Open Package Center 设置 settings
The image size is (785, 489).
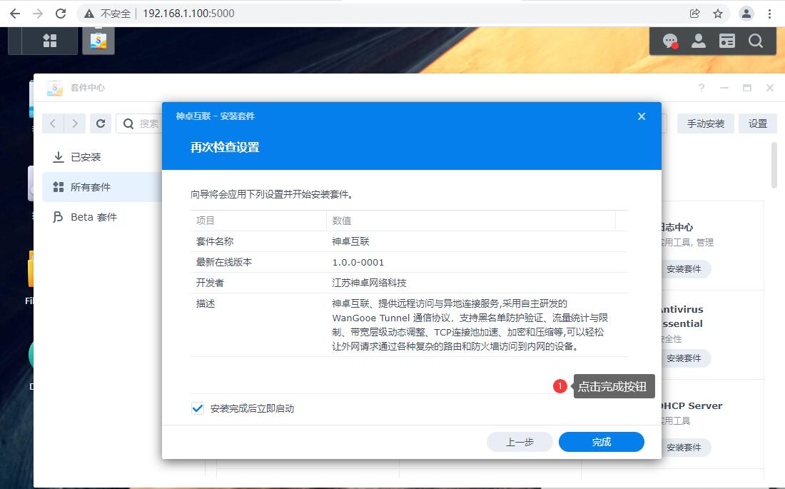(757, 123)
